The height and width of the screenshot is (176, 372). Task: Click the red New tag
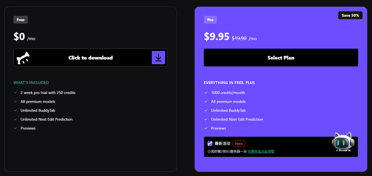coord(239,143)
